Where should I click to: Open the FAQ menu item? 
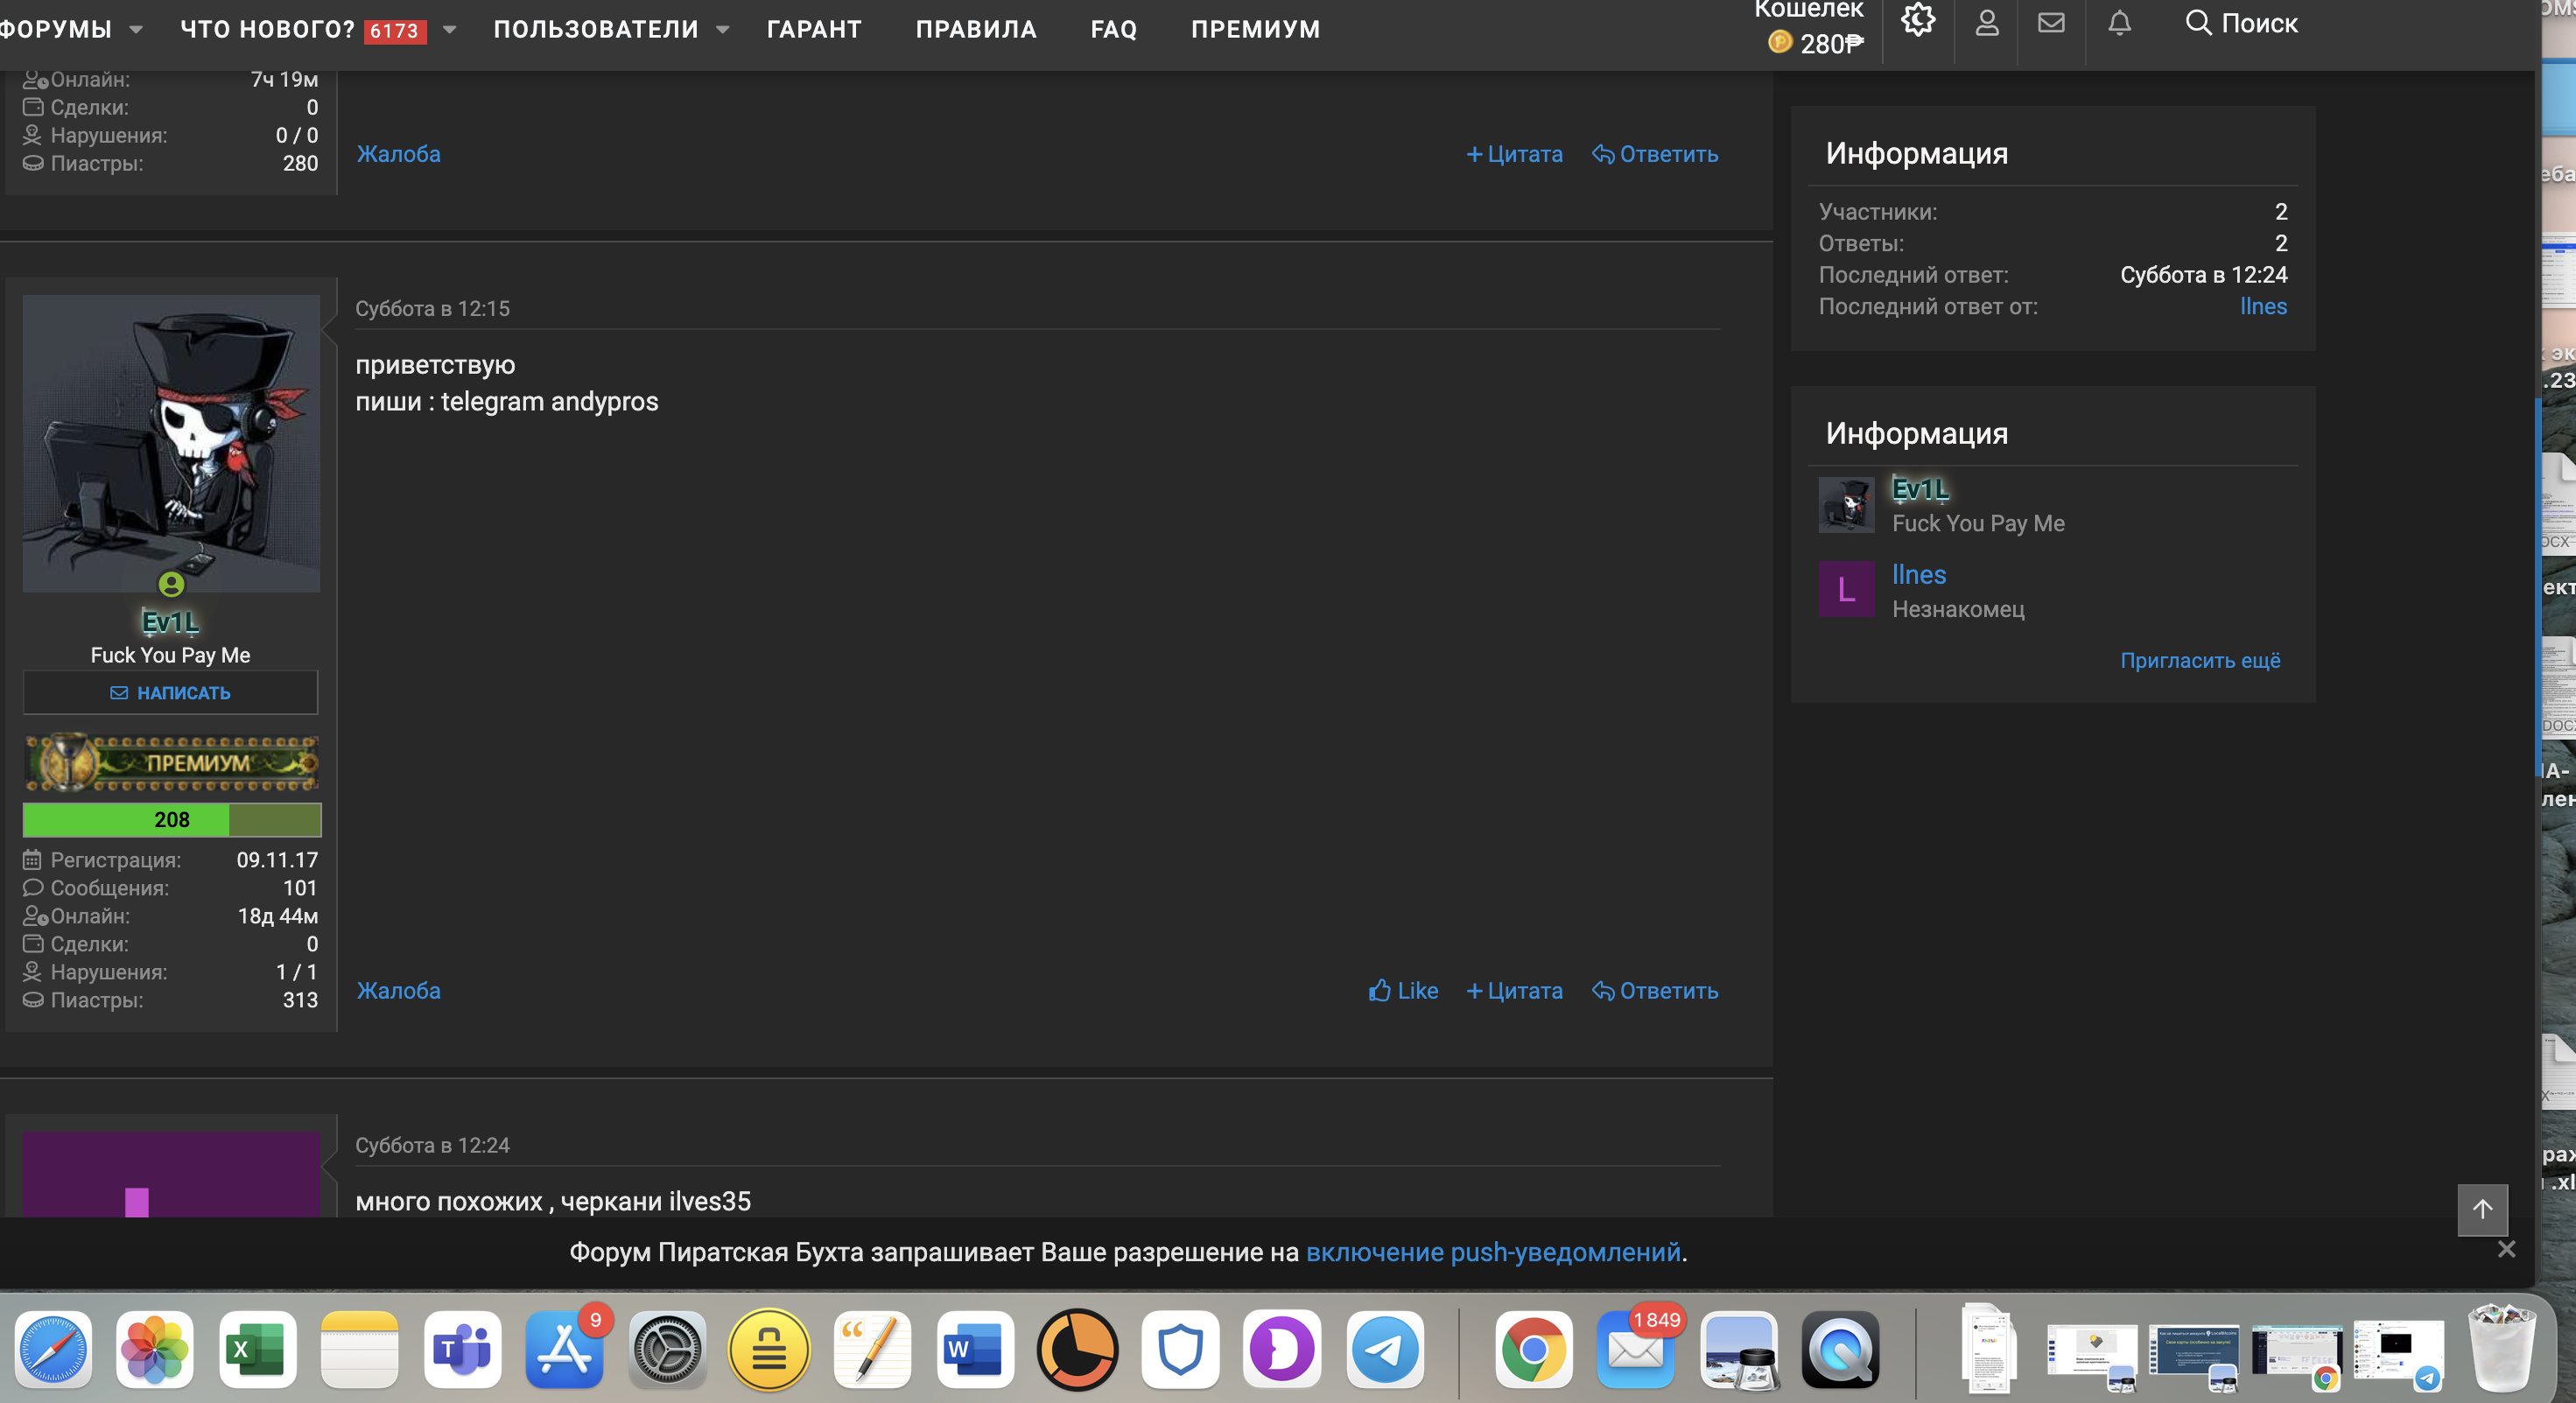click(x=1114, y=29)
